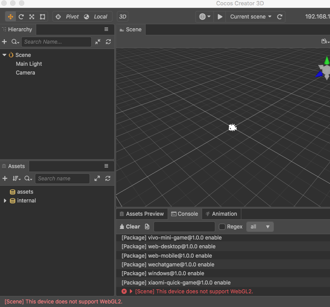Select the xiaomi-quick-game package log line
The height and width of the screenshot is (307, 330).
tap(223, 283)
